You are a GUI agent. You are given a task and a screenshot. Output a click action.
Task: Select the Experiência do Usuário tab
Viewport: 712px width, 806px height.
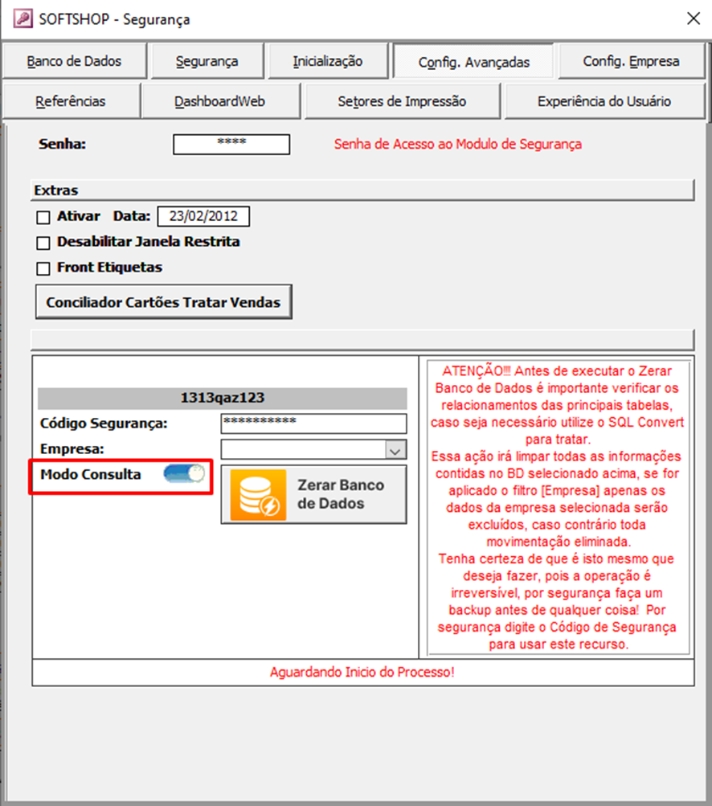point(604,101)
